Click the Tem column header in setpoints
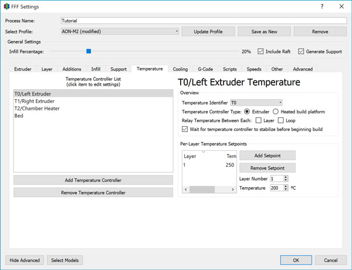Screen dimensions: 352x270 click(x=231, y=156)
